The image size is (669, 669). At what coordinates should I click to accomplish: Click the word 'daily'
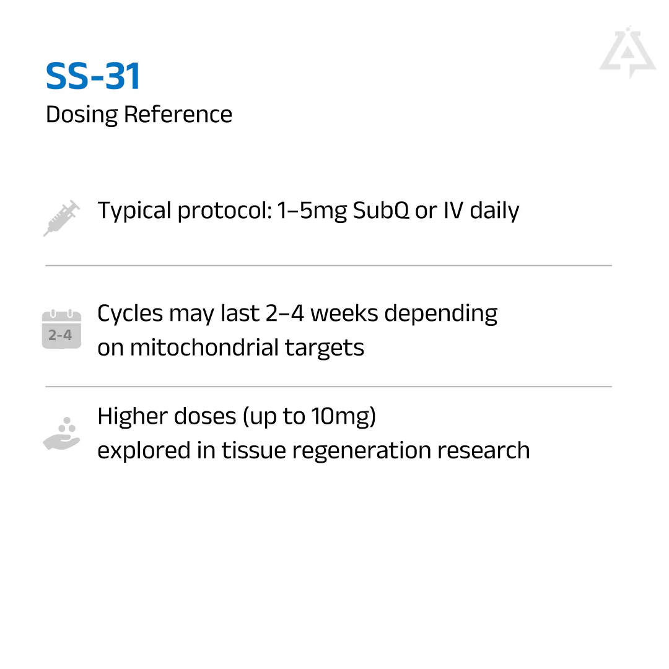coord(494,211)
